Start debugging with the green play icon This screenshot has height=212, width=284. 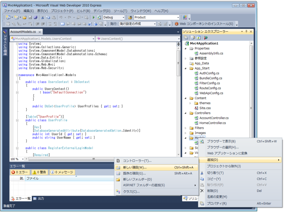93,17
